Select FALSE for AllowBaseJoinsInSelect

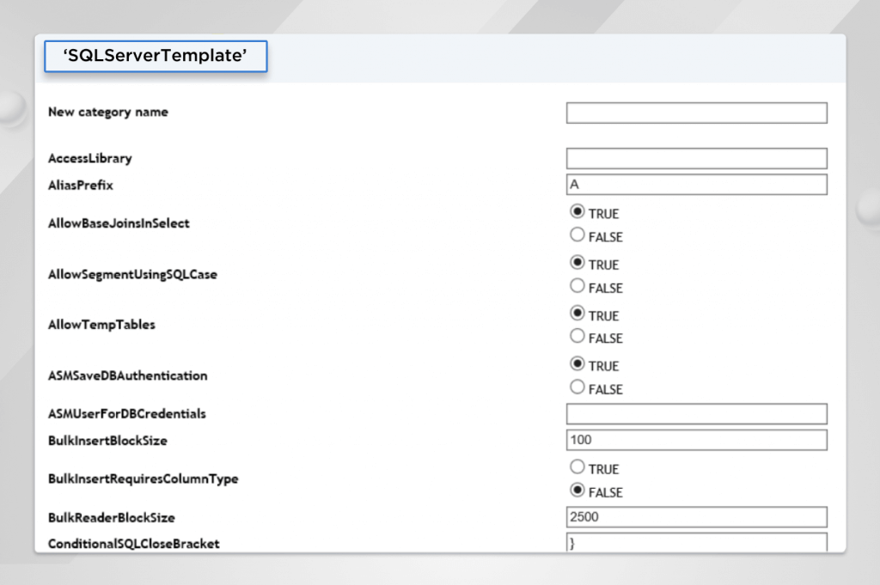tap(577, 235)
